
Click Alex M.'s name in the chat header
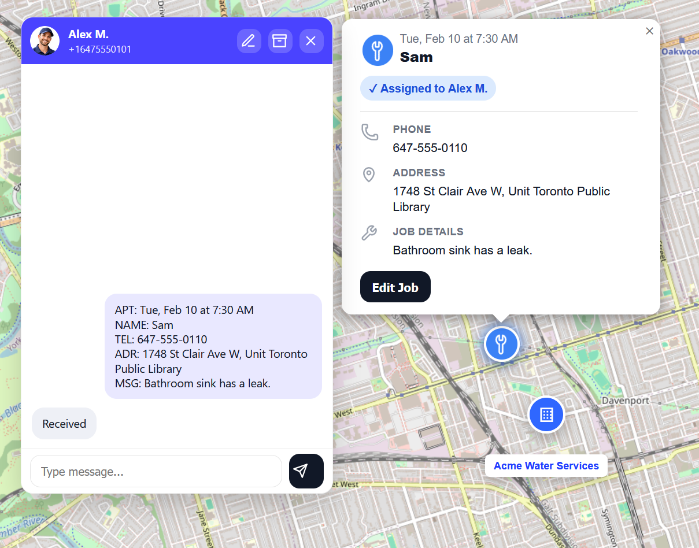coord(88,34)
